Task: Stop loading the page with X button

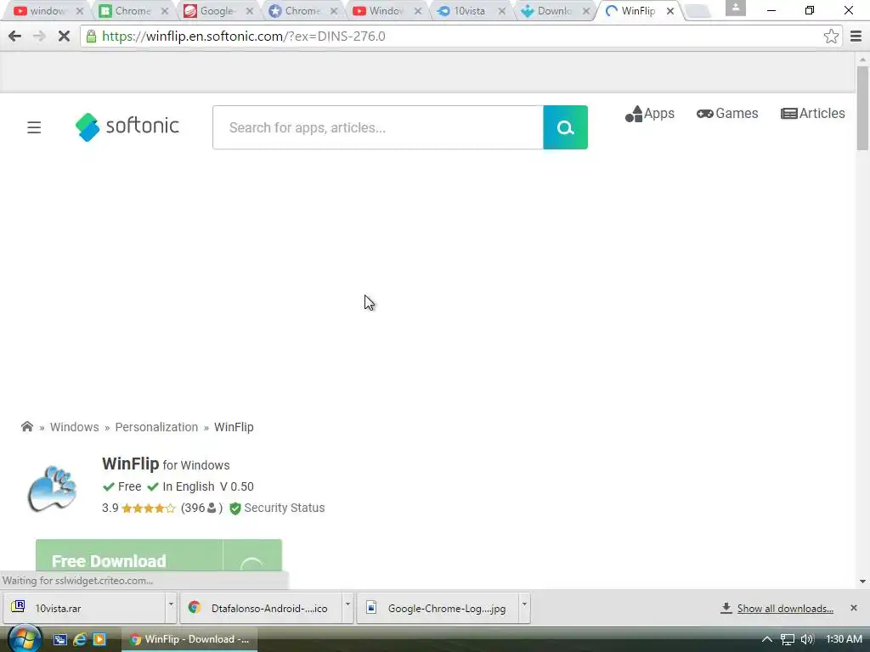Action: tap(64, 37)
